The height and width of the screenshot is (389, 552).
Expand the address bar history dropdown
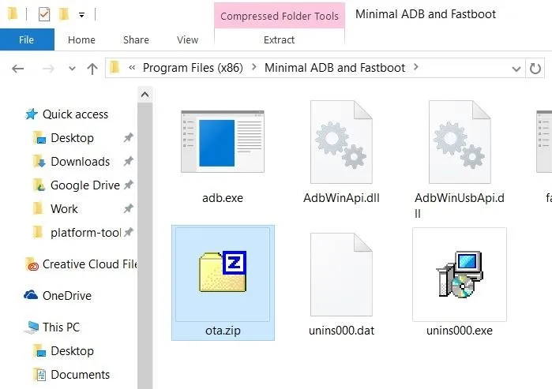click(x=516, y=69)
